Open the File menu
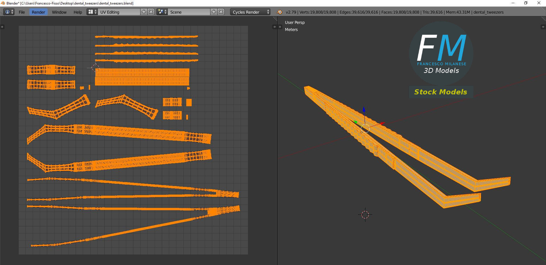Viewport: 546px width, 265px height. [x=22, y=12]
